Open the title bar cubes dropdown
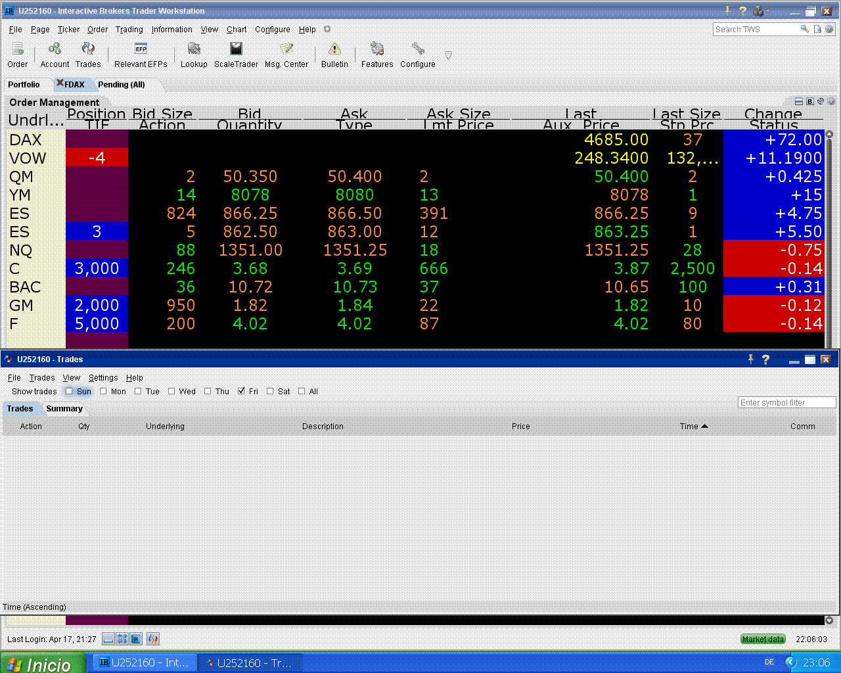 pos(760,11)
